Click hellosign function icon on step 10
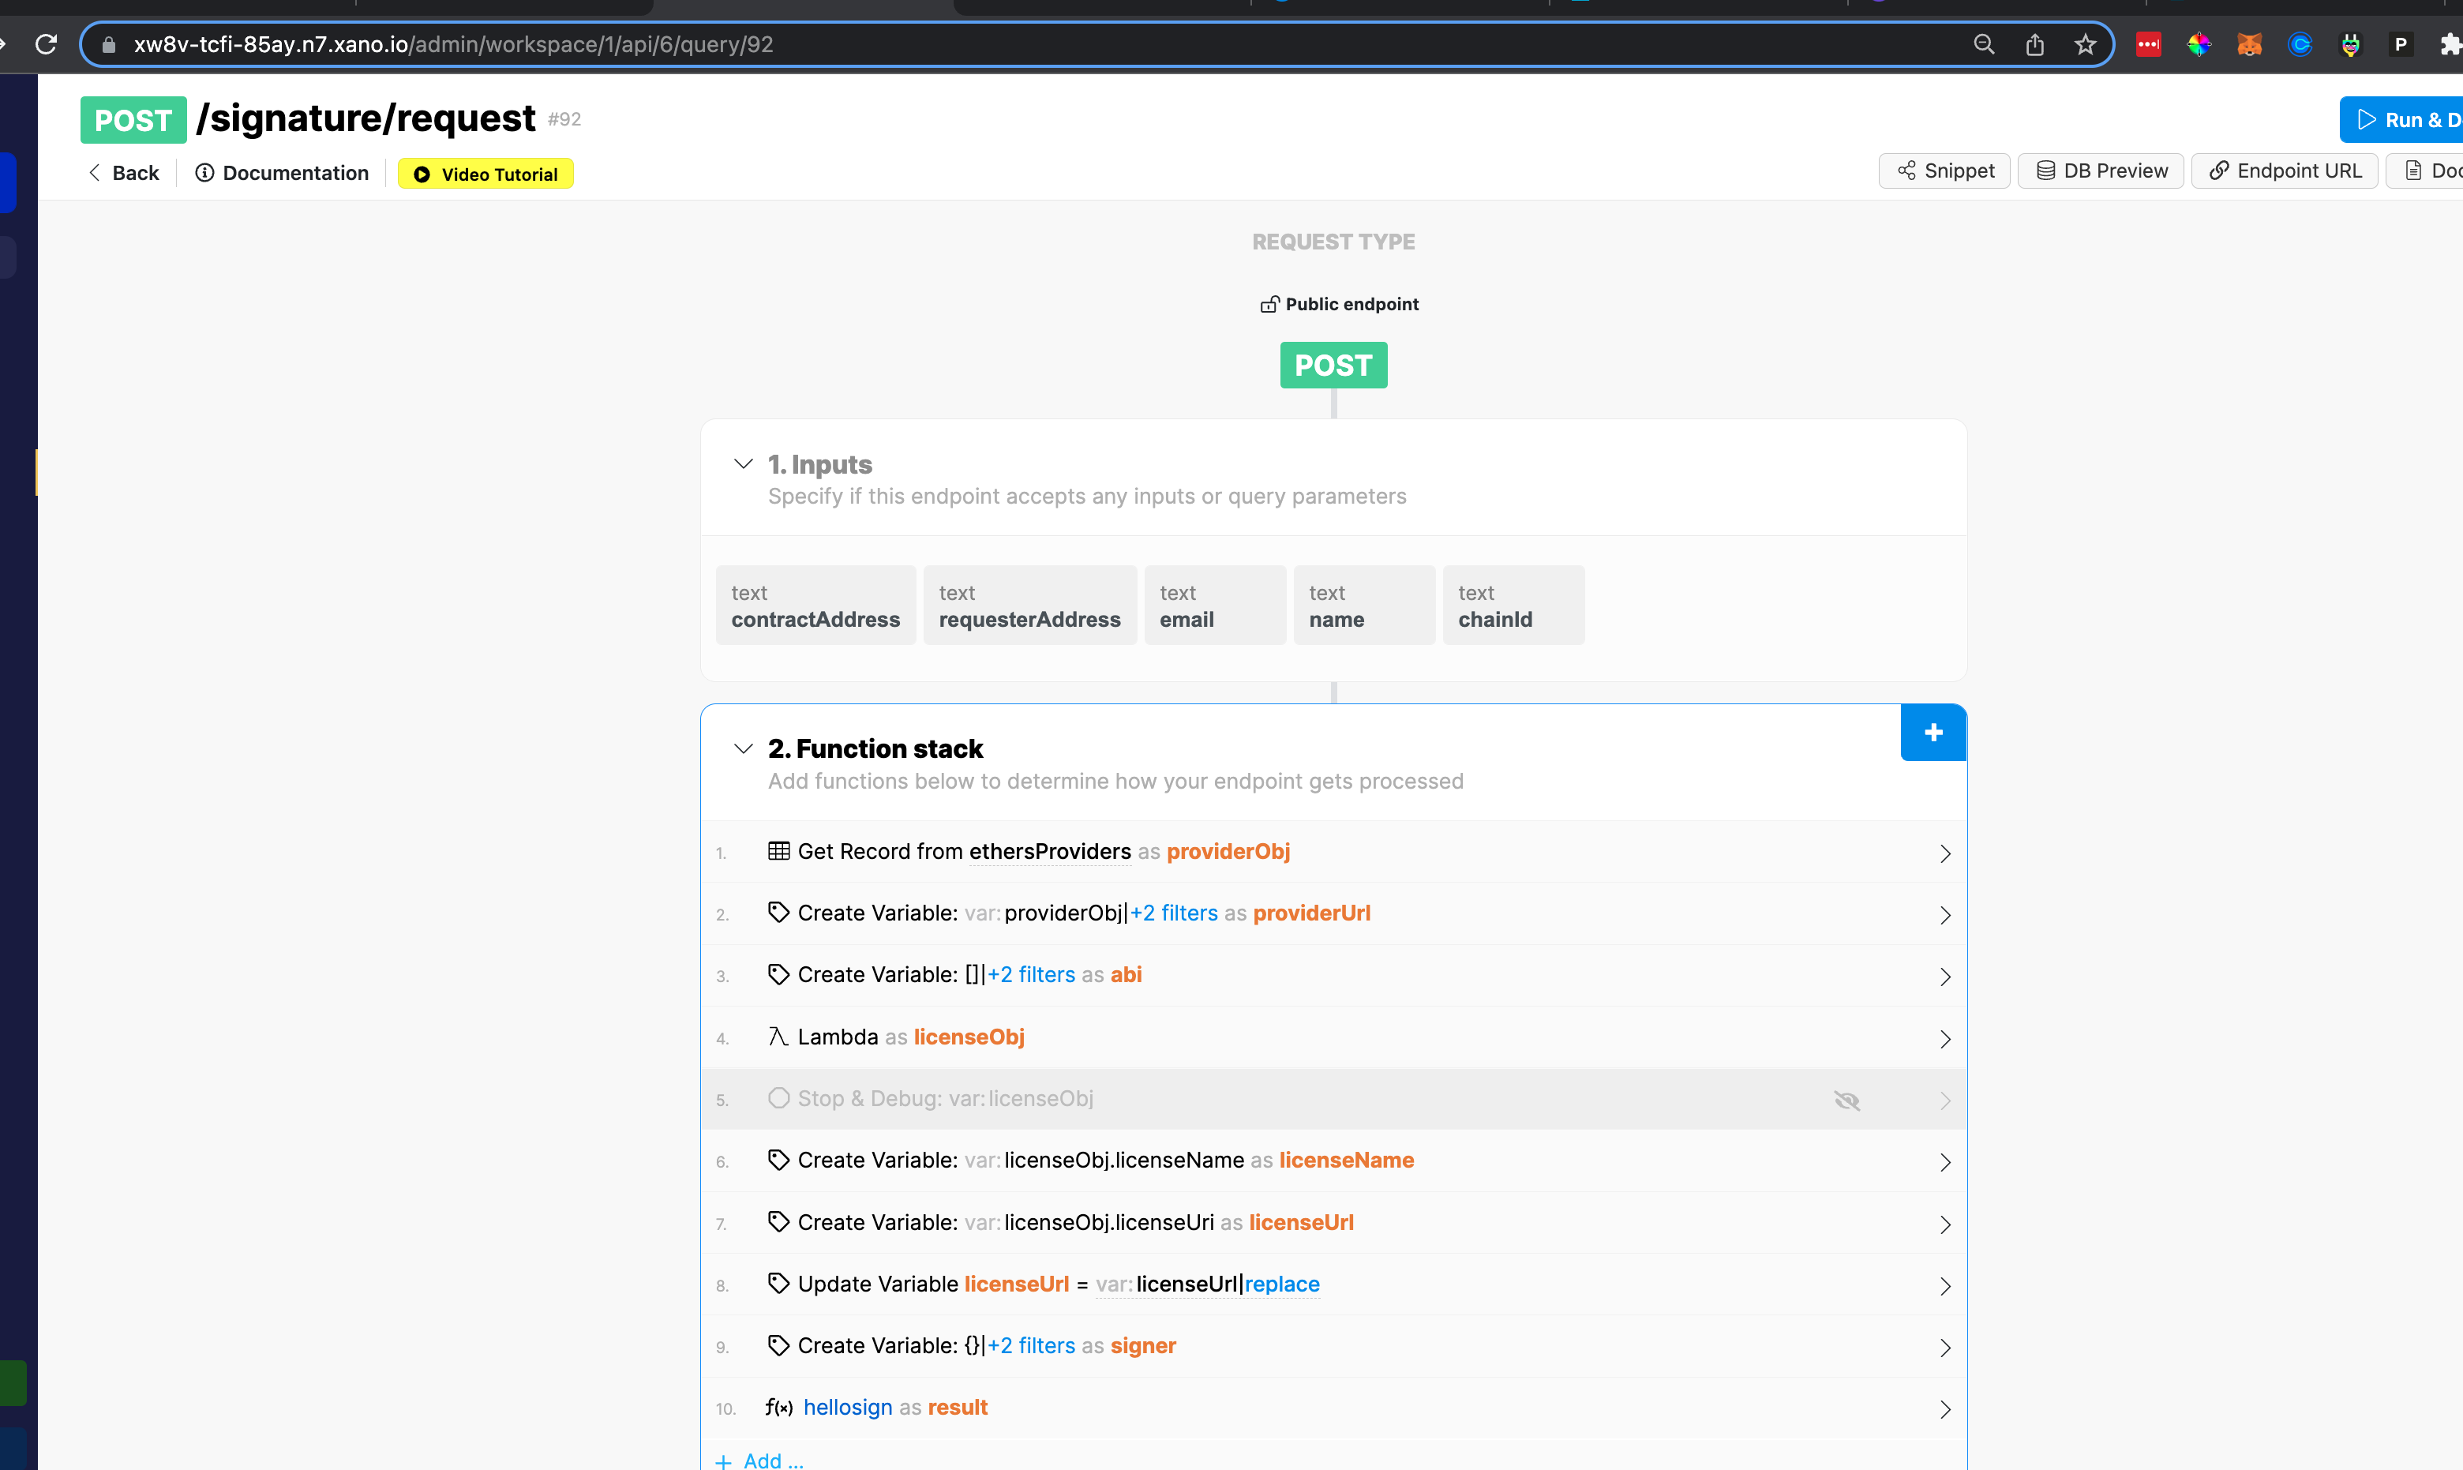Image resolution: width=2463 pixels, height=1470 pixels. click(x=778, y=1408)
